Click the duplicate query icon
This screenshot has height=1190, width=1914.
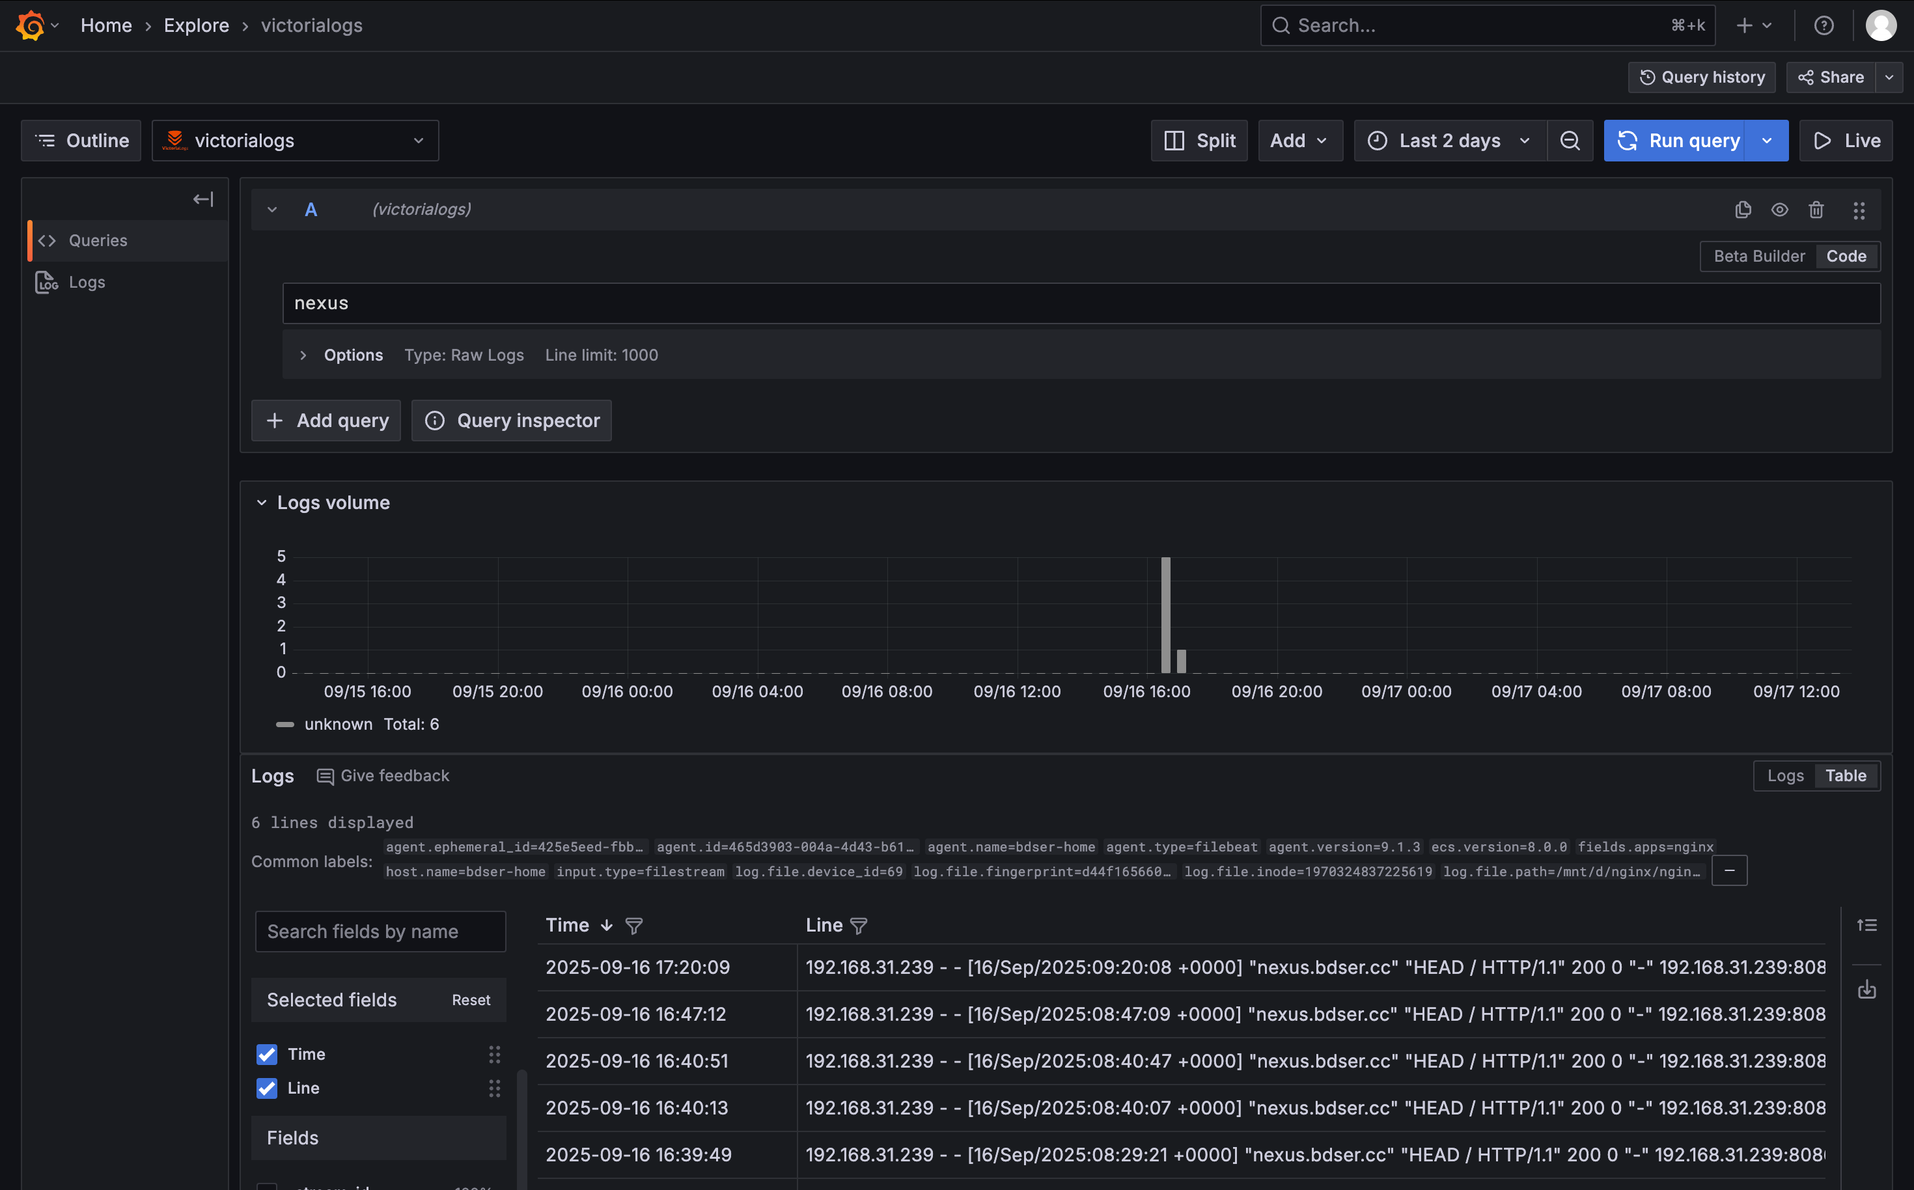tap(1742, 210)
